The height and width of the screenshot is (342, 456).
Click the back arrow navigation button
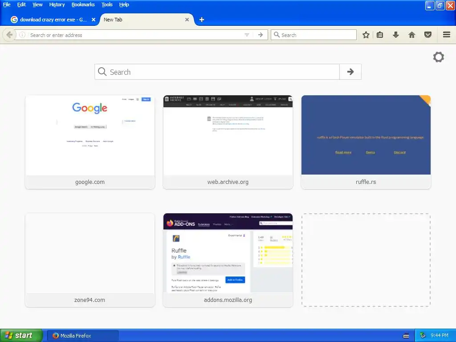(9, 35)
